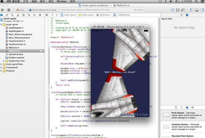Stop the running app with Stop button

tap(9, 10)
